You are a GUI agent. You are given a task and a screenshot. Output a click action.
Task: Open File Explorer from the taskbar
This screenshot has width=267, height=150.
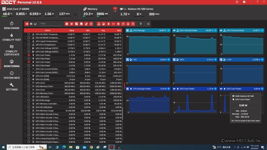71,147
